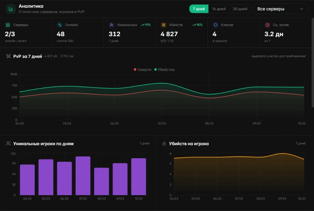The image size is (314, 211).
Task: Click the Уникальные игроки по дням title
Action: click(x=43, y=143)
